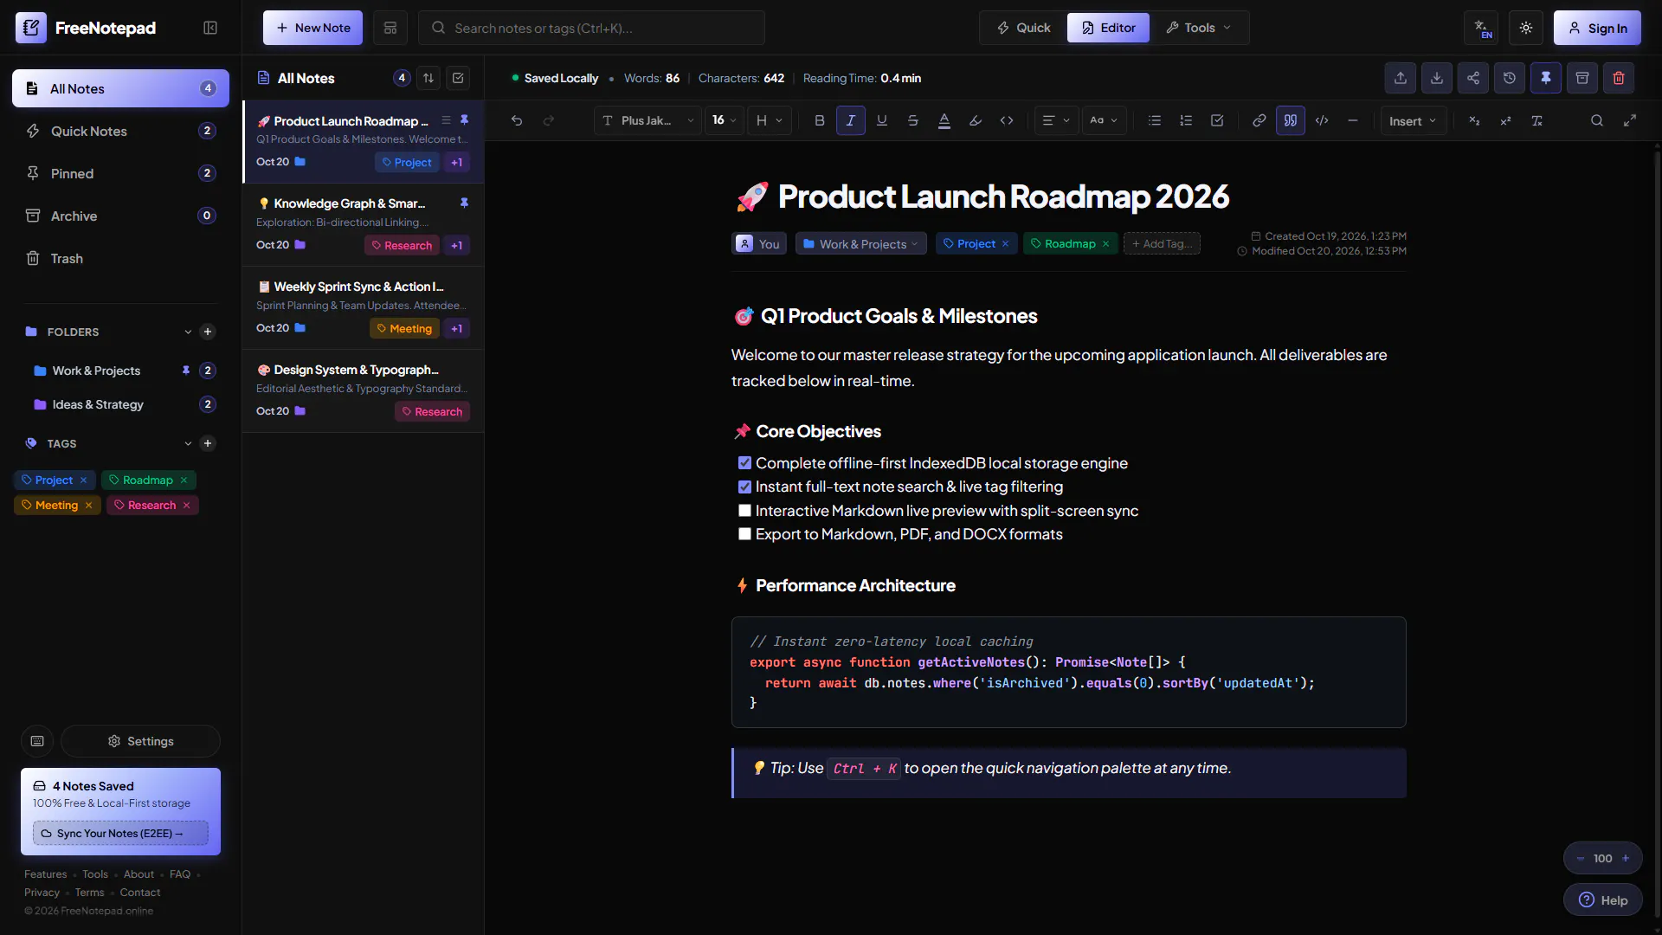Insert a numbered list
Screen dimensions: 1662x935
click(1185, 120)
